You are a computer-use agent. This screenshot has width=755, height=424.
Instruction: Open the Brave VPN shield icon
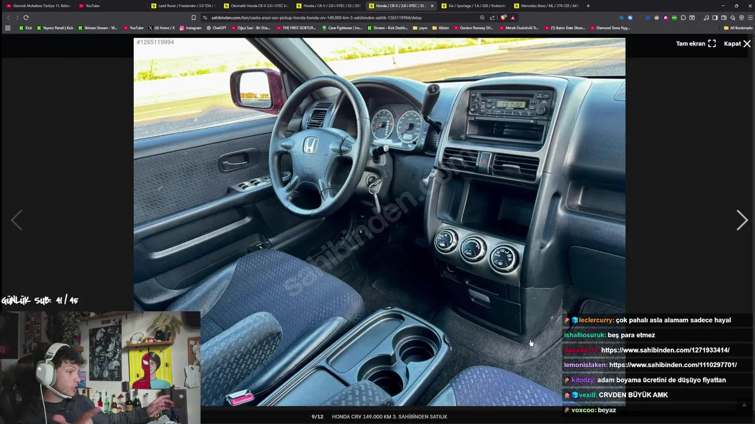[x=741, y=18]
